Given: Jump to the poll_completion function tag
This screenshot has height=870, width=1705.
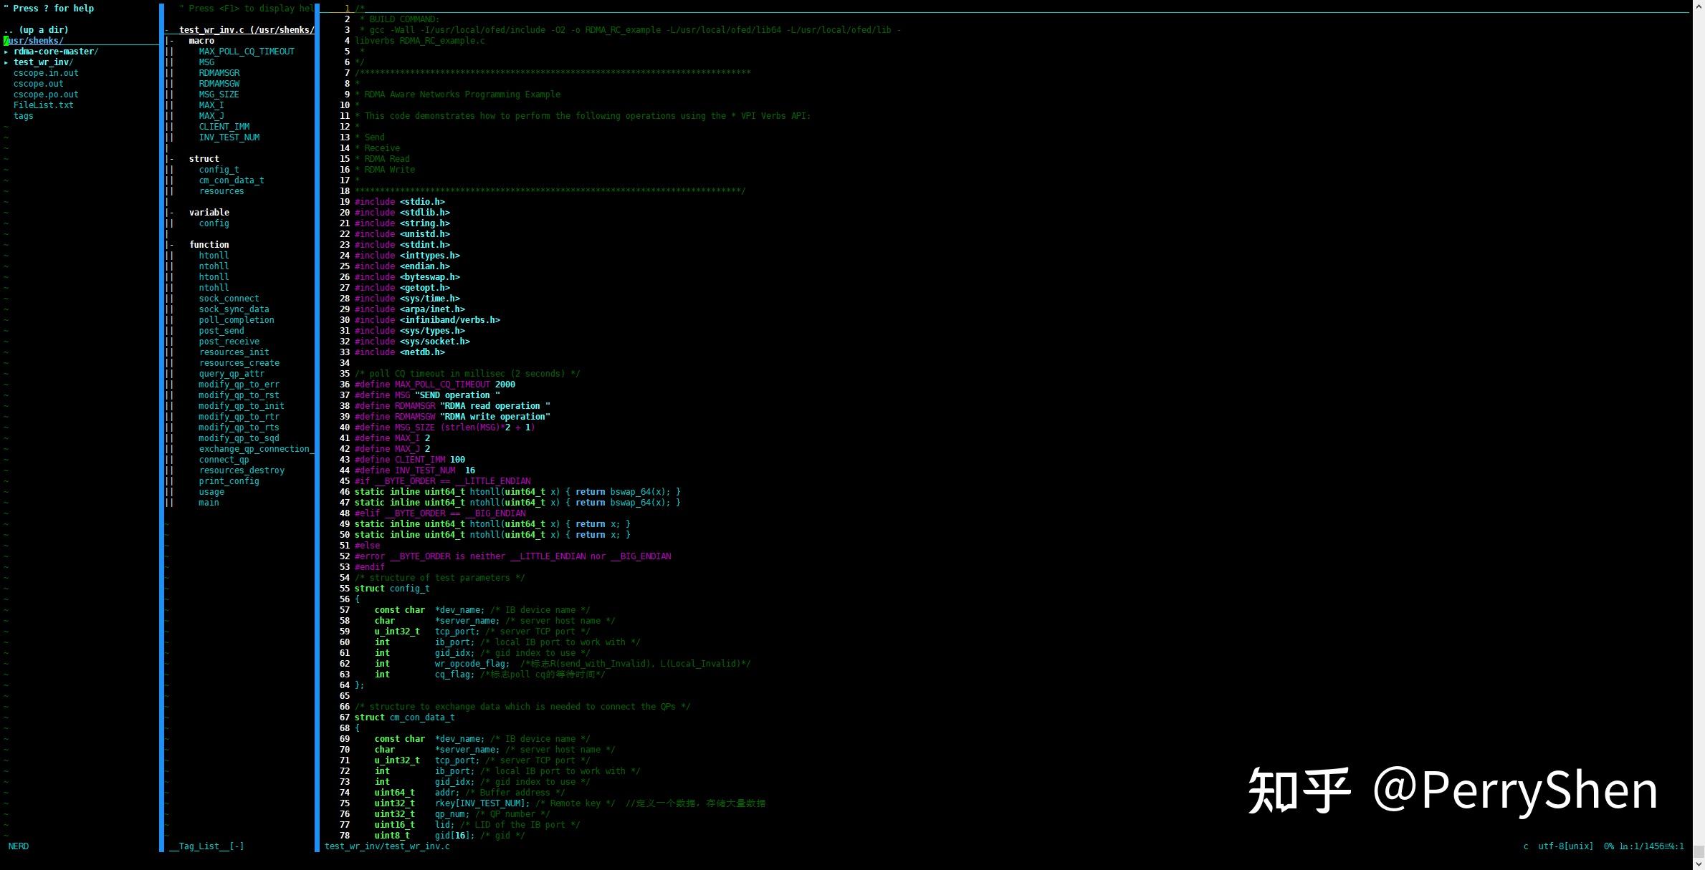Looking at the screenshot, I should [237, 319].
